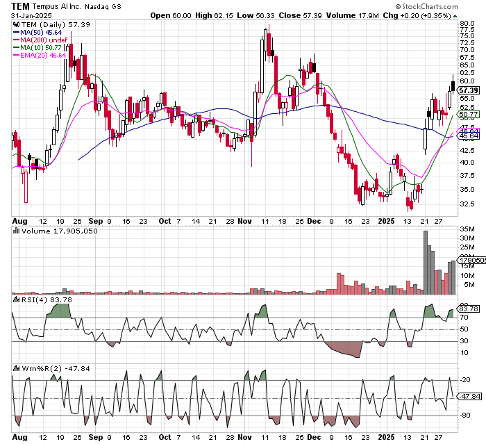Click the Aug label on the bottom date axis

coord(19,437)
